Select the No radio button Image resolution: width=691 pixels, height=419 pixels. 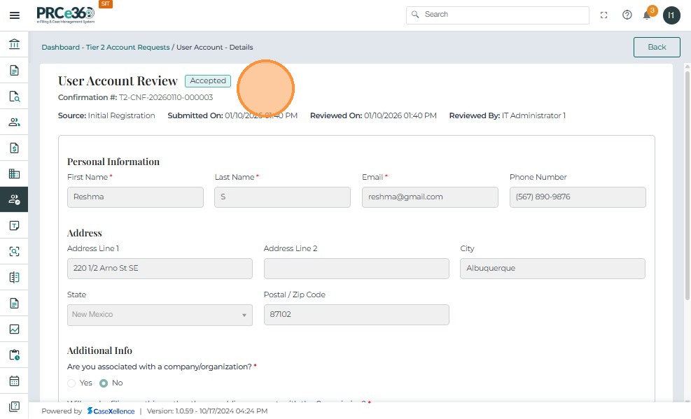click(104, 383)
